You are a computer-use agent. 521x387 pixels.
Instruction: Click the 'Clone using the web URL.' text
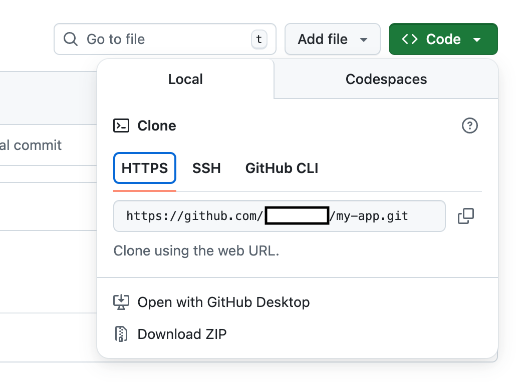coord(196,250)
